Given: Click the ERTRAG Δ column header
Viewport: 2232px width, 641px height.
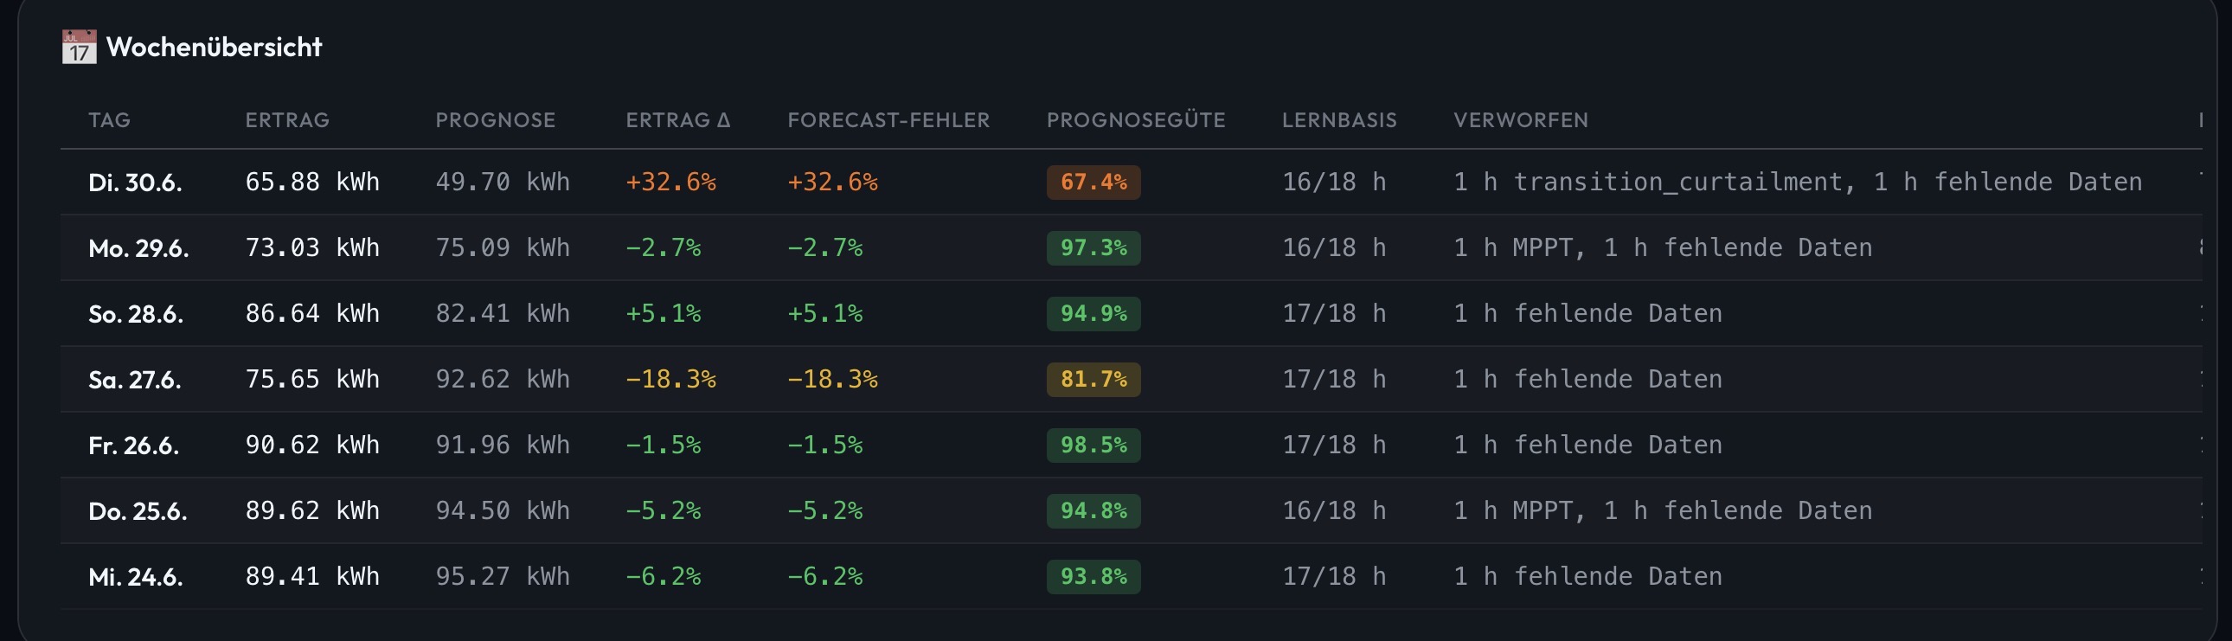Looking at the screenshot, I should (x=677, y=120).
